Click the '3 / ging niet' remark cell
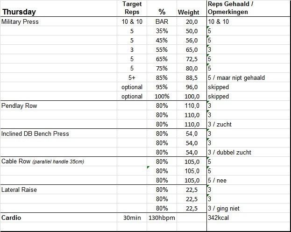This screenshot has width=291, height=232. 226,208
